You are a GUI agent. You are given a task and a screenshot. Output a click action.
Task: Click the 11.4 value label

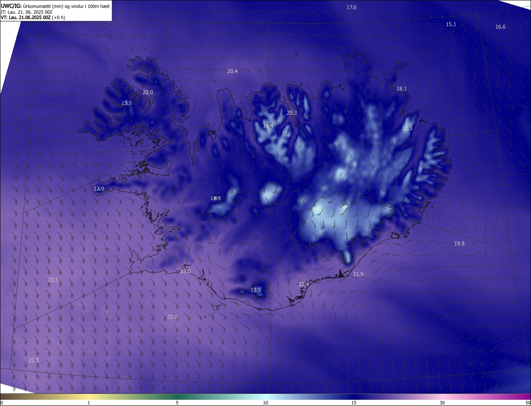268,125
